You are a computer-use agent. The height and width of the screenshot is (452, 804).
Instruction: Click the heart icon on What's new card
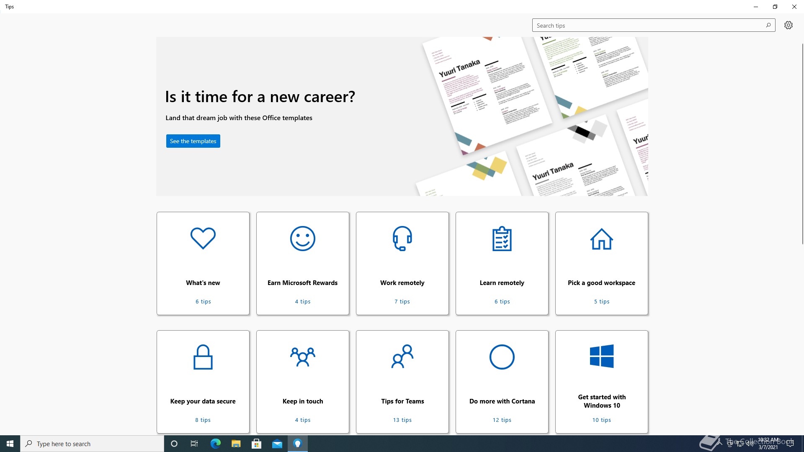click(203, 238)
